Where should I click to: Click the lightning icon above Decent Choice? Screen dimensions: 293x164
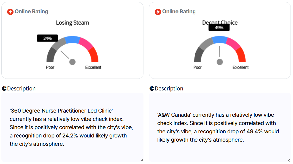click(158, 12)
